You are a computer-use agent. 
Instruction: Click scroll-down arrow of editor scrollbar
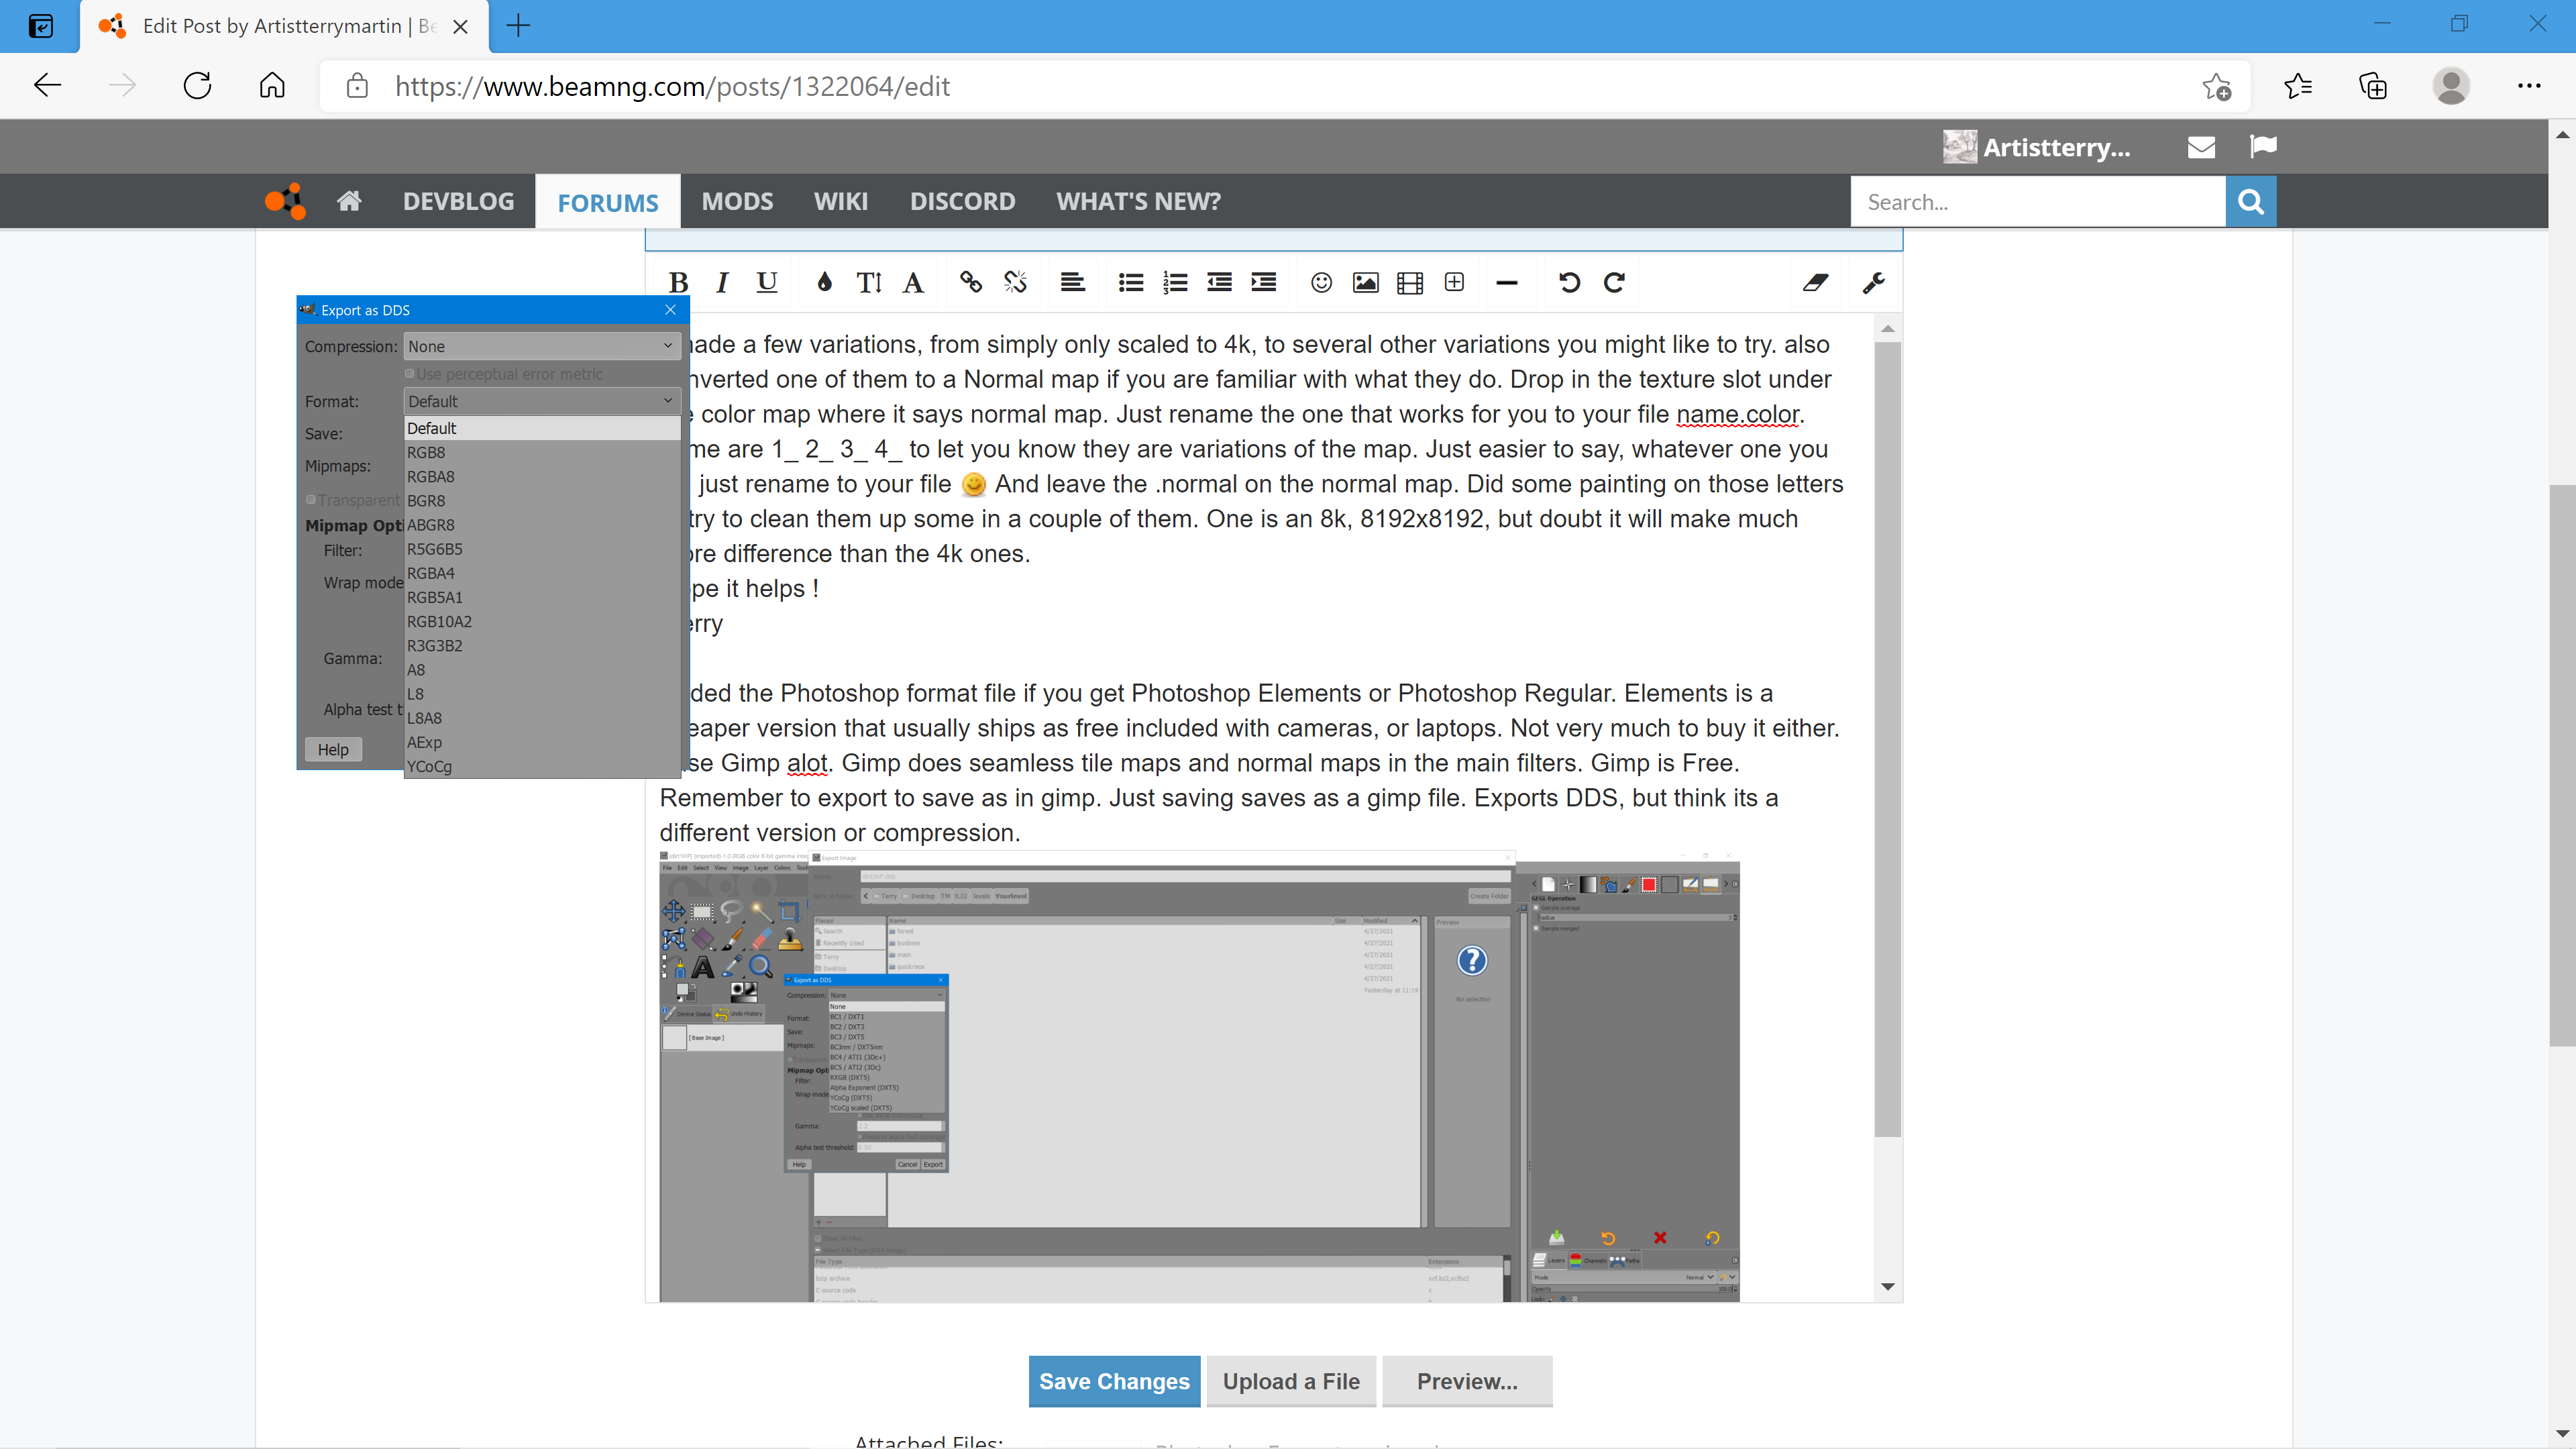(1887, 1287)
